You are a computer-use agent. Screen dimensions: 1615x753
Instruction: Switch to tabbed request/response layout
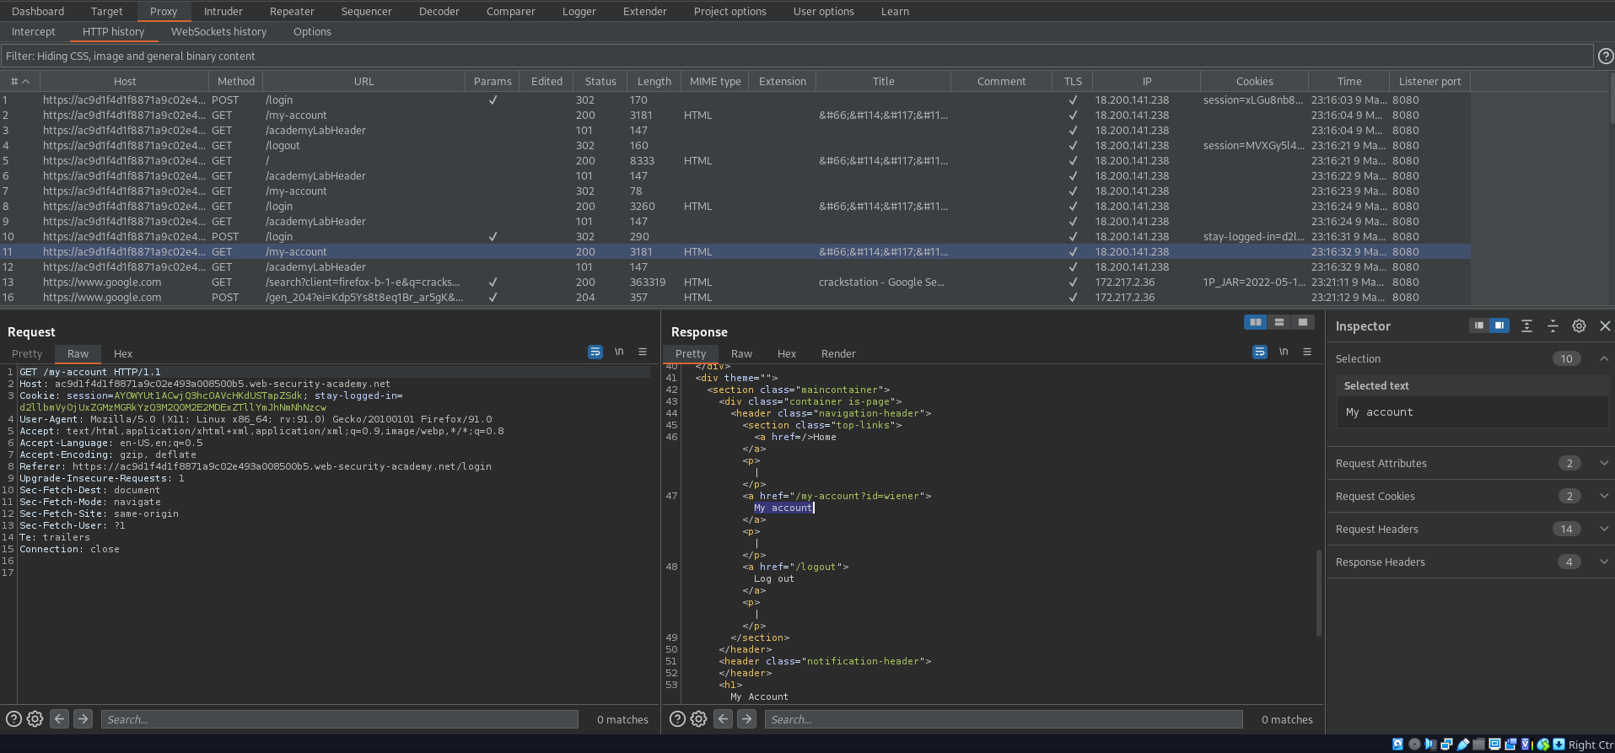1303,322
